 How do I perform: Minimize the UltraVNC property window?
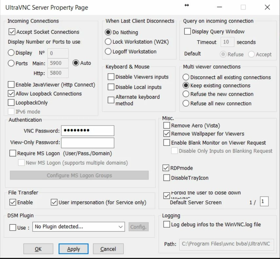219,7
